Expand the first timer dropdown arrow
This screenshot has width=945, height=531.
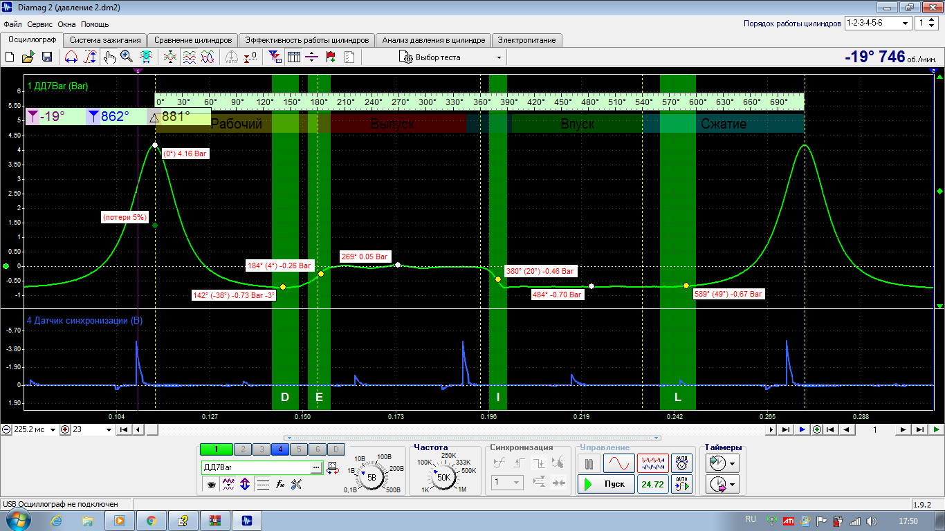pos(733,463)
